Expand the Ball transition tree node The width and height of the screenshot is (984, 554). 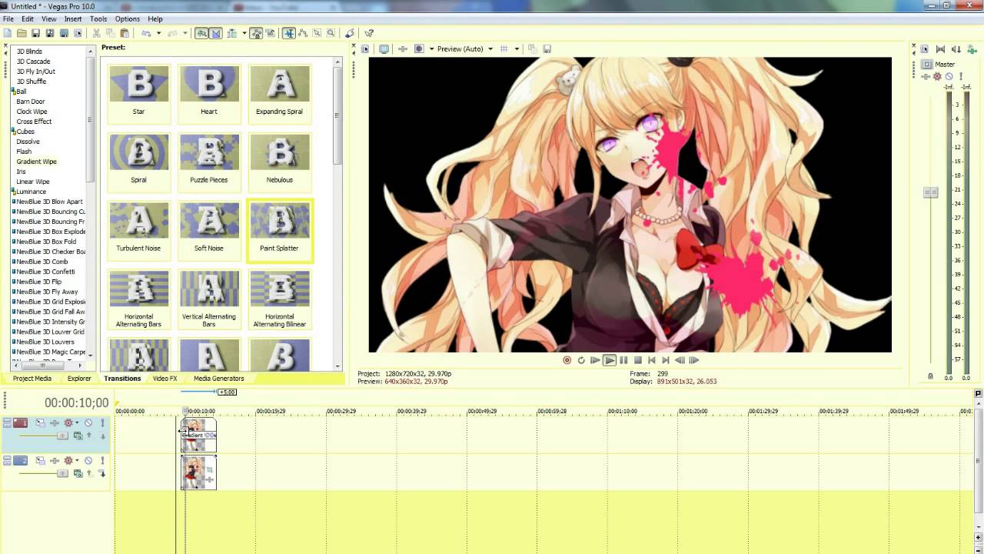click(13, 92)
